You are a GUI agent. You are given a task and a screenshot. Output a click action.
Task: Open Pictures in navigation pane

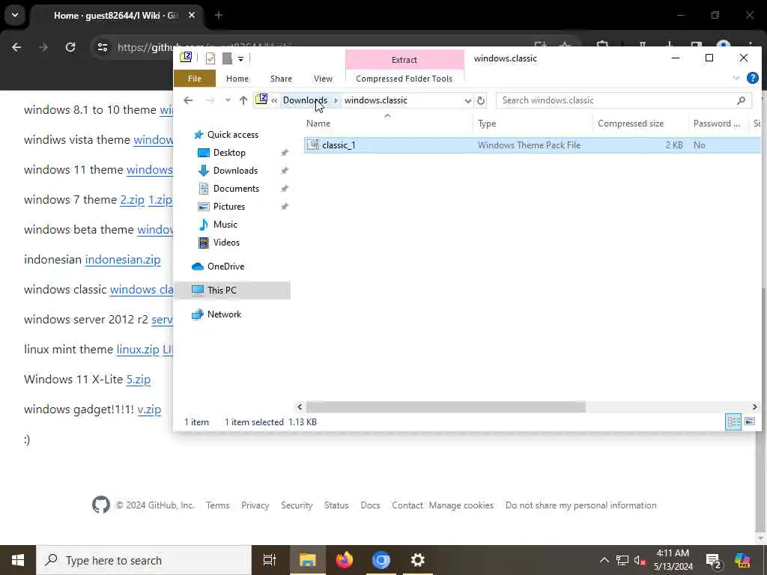(228, 207)
